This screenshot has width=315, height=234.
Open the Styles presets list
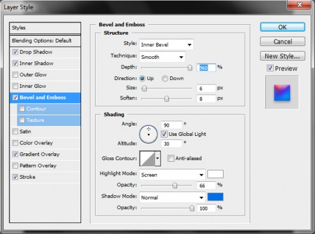45,28
